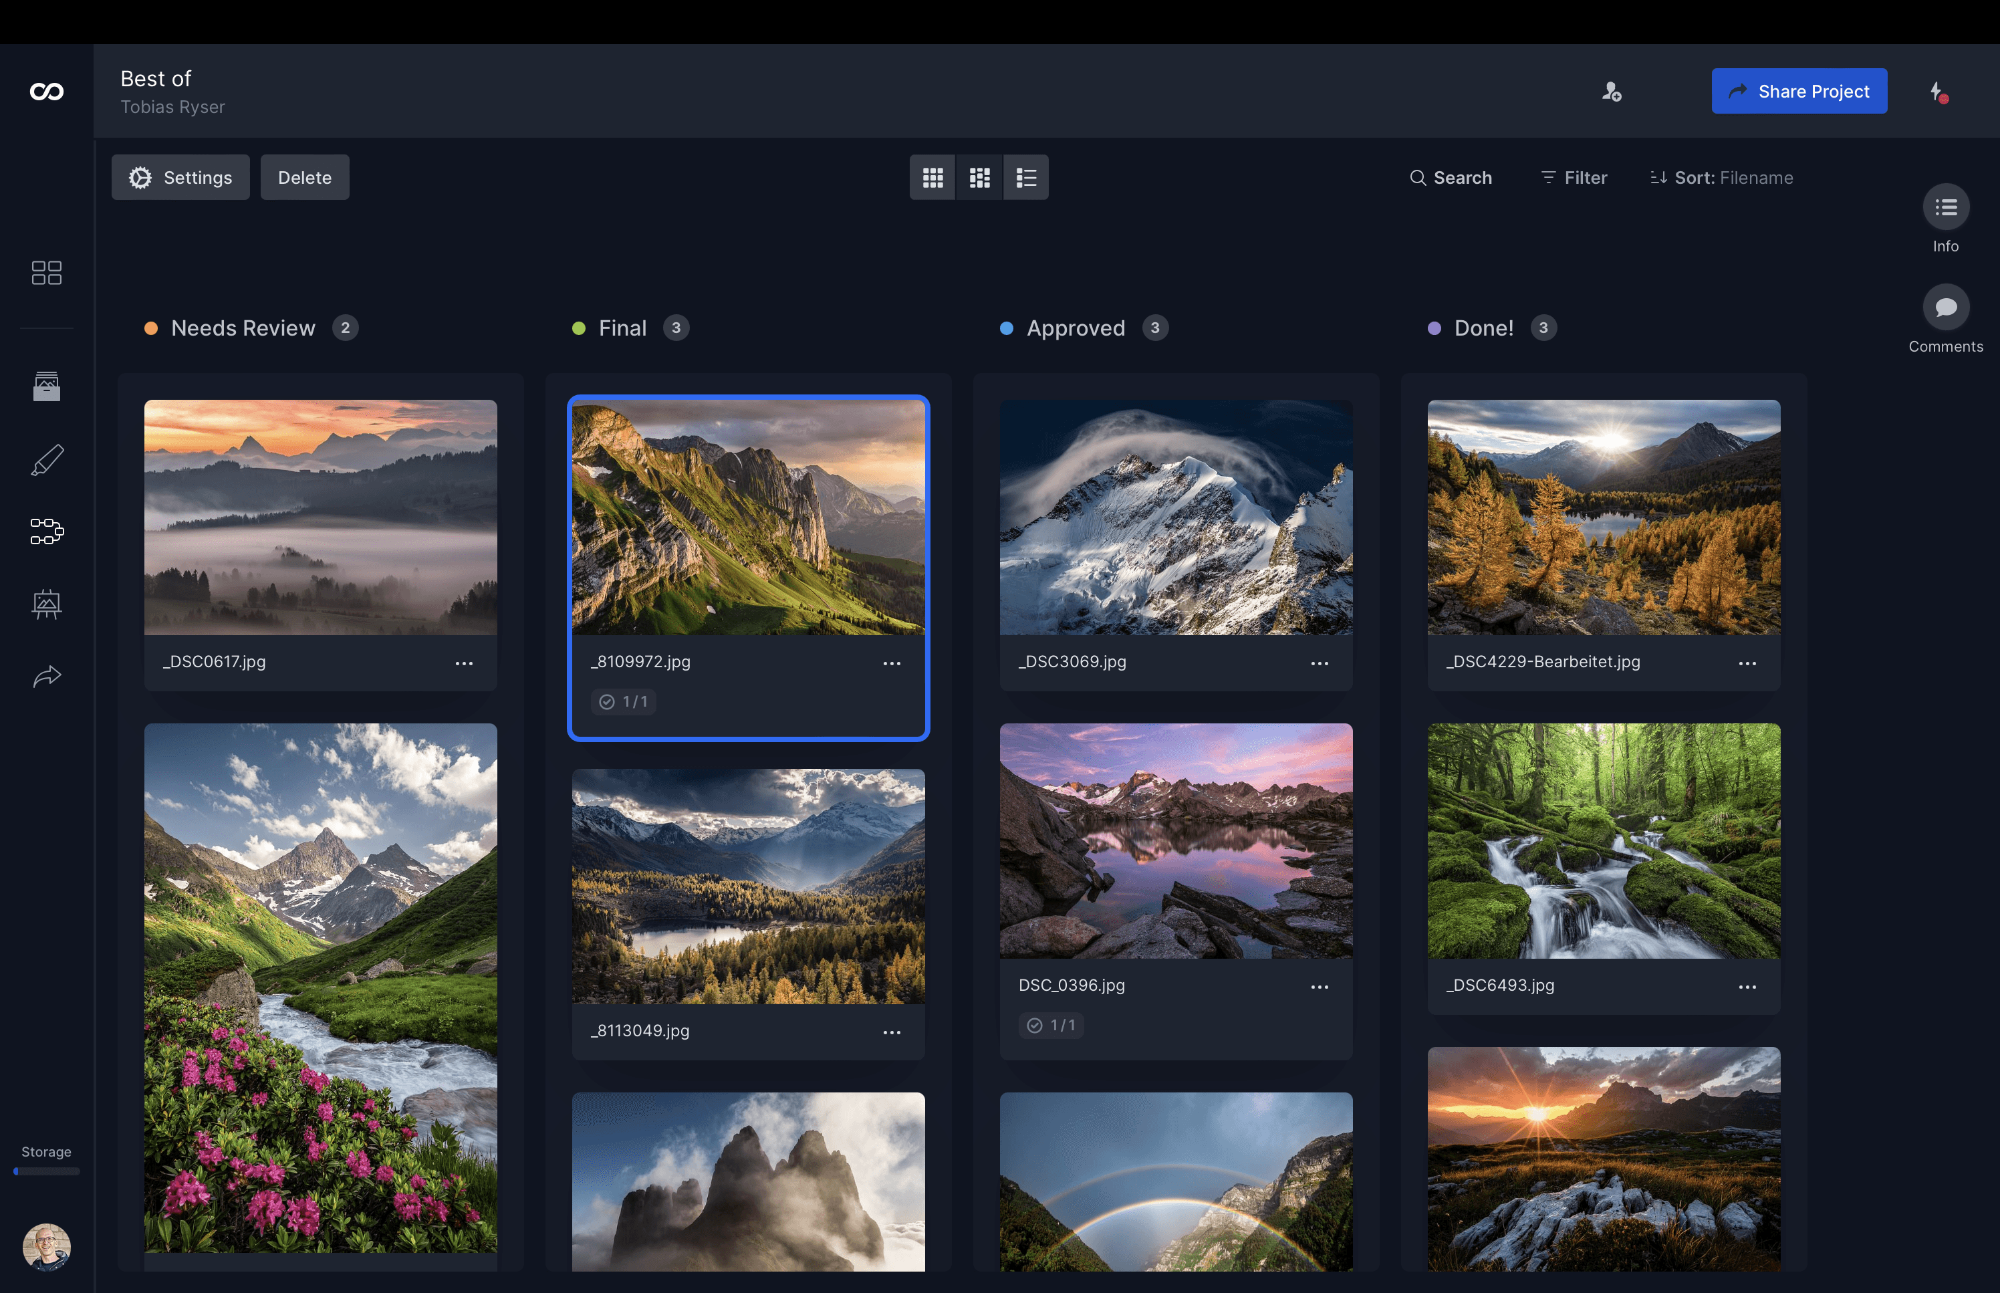This screenshot has height=1293, width=2000.
Task: Open the Comments panel icon
Action: click(x=1947, y=308)
